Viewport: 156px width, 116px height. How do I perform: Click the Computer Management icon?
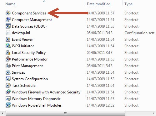[x=8, y=20]
